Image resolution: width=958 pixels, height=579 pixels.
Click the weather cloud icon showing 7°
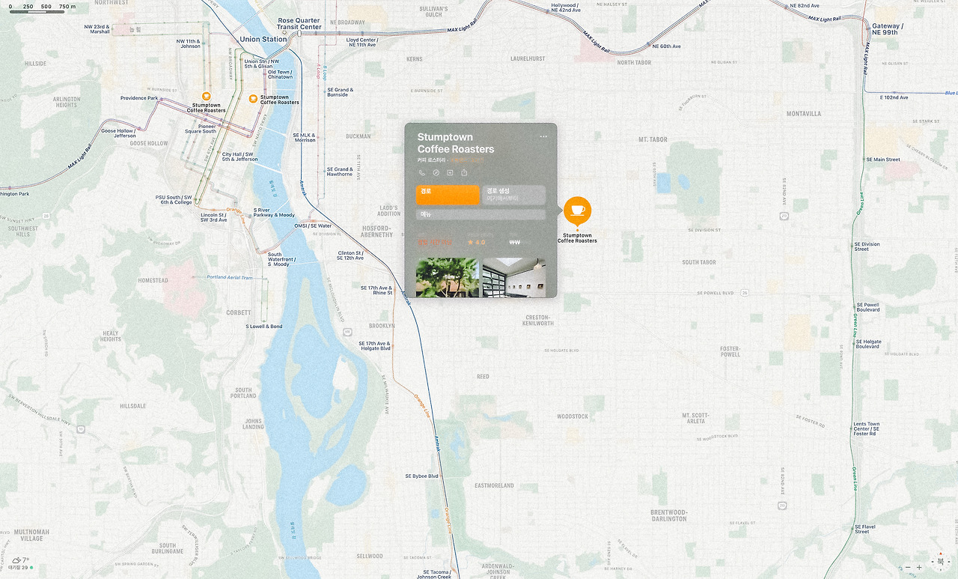click(16, 560)
